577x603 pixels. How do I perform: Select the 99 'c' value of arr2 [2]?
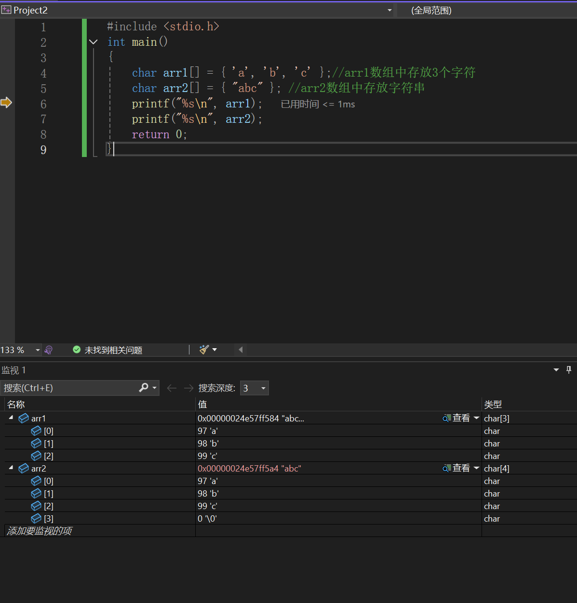pos(208,506)
